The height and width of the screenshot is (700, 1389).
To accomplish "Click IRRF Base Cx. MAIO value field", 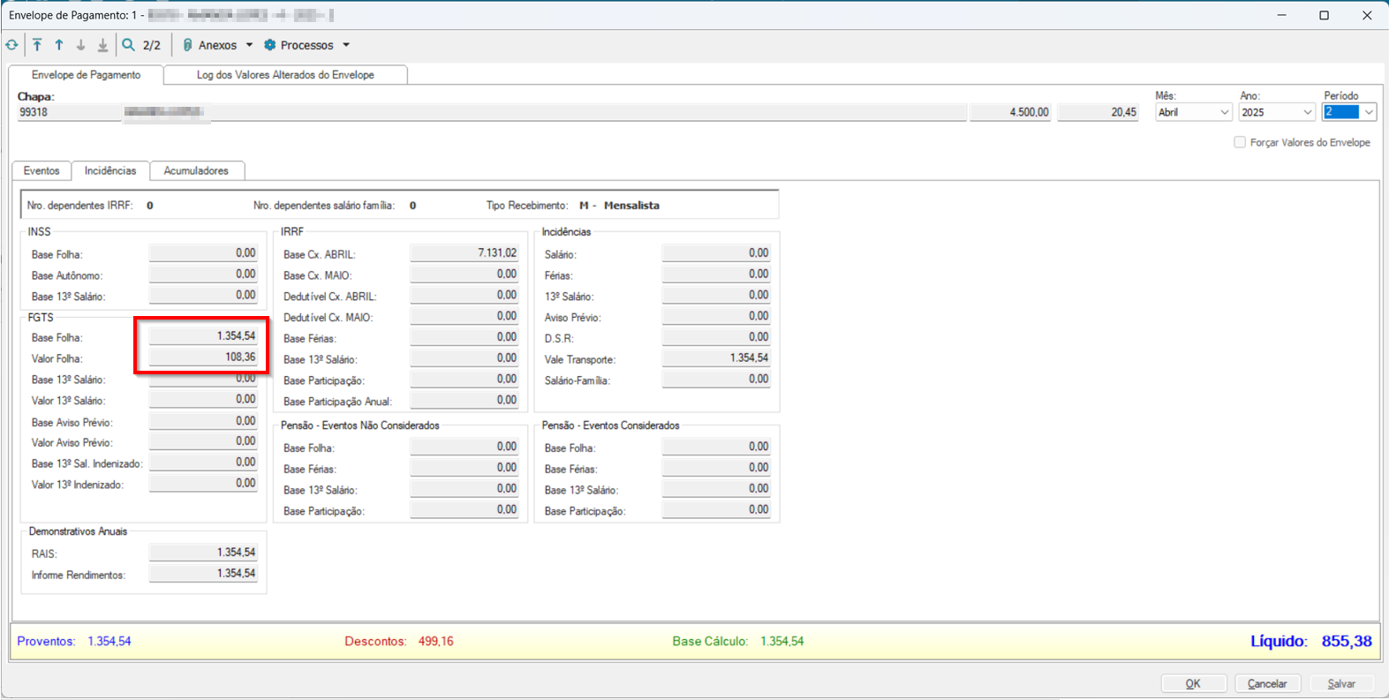I will [464, 275].
